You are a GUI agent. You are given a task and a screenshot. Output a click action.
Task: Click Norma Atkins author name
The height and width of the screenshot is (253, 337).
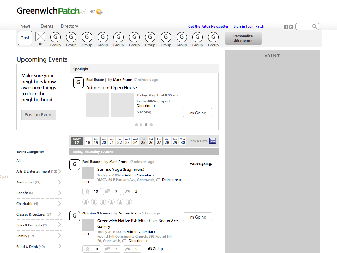130,213
